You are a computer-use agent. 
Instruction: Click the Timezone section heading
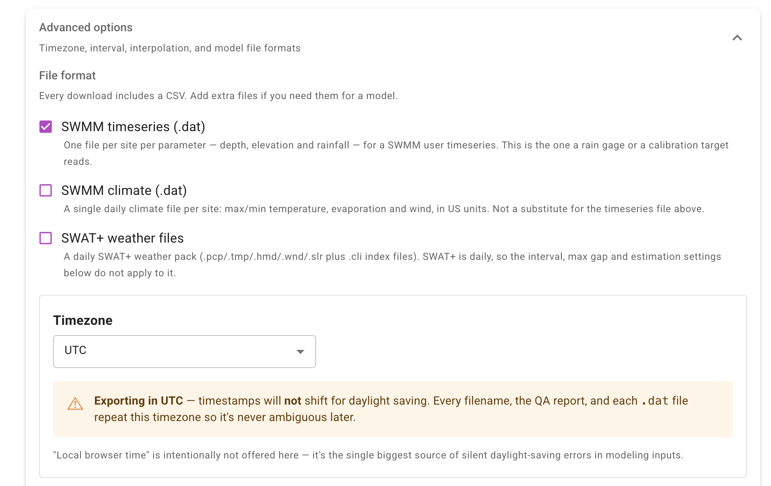(83, 320)
